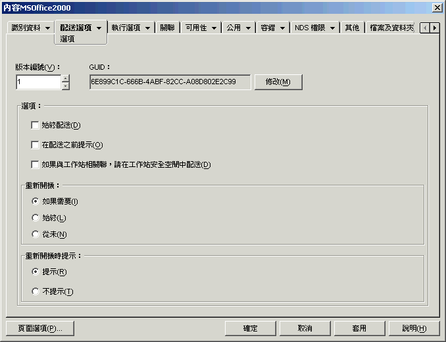Toggle the 在配送之前提示(O) checkbox

pyautogui.click(x=35, y=145)
